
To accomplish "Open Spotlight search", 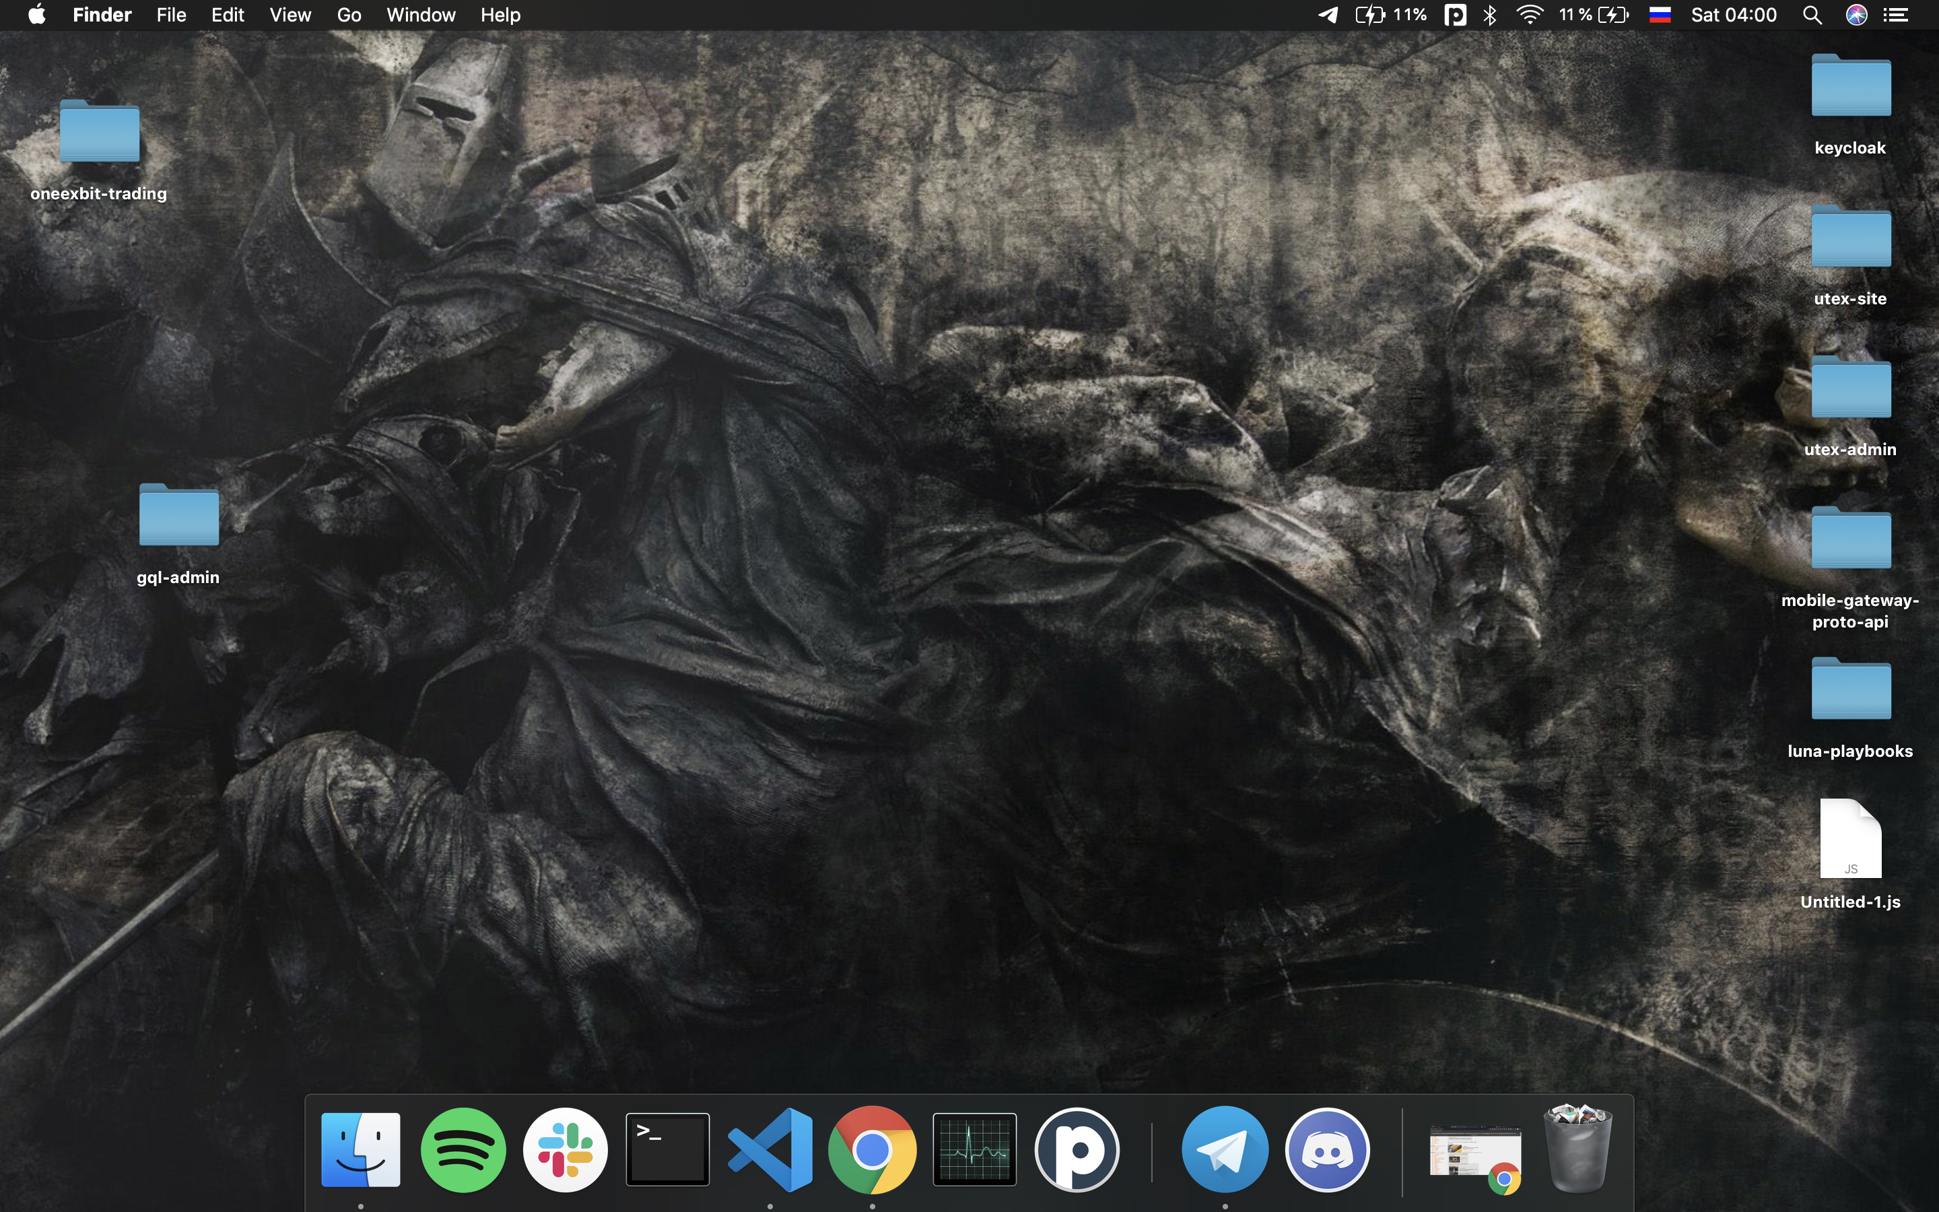I will pos(1812,14).
